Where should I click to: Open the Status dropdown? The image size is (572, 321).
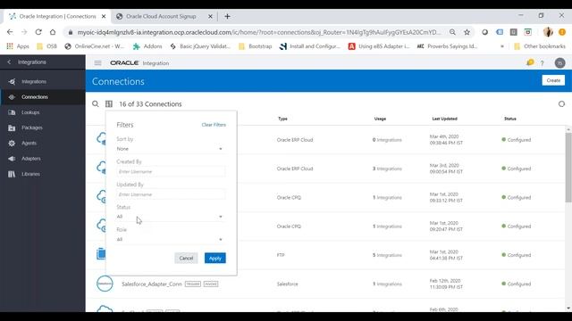pyautogui.click(x=170, y=217)
